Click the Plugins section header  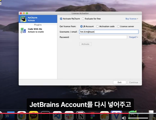(x=38, y=25)
